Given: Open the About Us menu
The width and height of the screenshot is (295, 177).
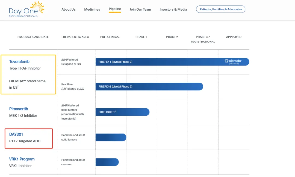Looking at the screenshot, I should click(68, 9).
